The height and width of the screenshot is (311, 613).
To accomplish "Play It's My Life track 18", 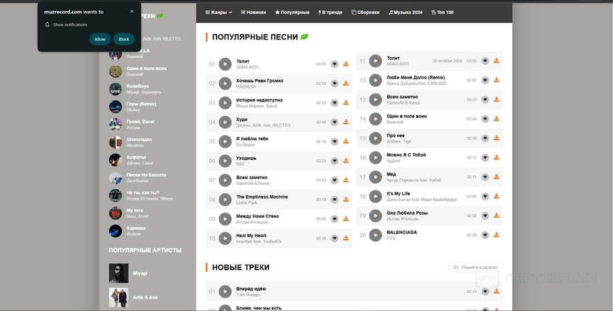I will click(376, 196).
